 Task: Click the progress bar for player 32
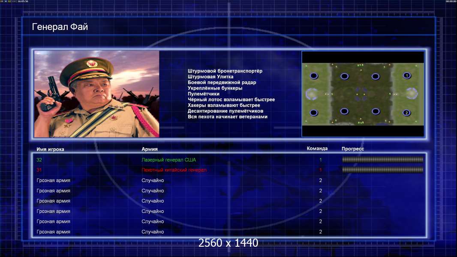[x=383, y=159]
